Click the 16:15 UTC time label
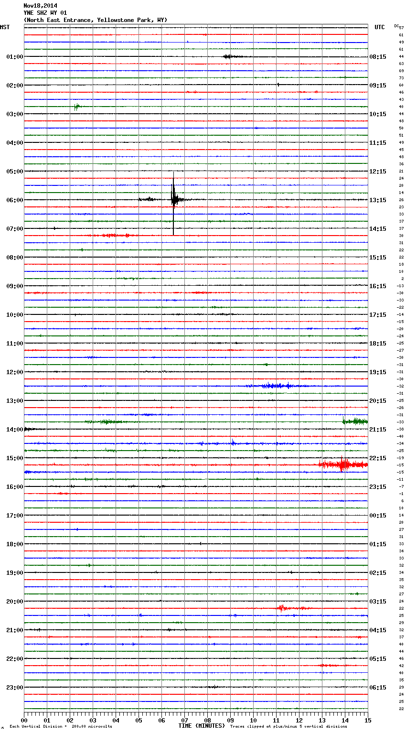The height and width of the screenshot is (733, 406). pyautogui.click(x=378, y=286)
